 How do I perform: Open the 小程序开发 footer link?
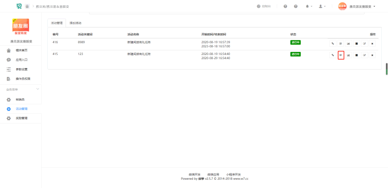click(x=234, y=174)
